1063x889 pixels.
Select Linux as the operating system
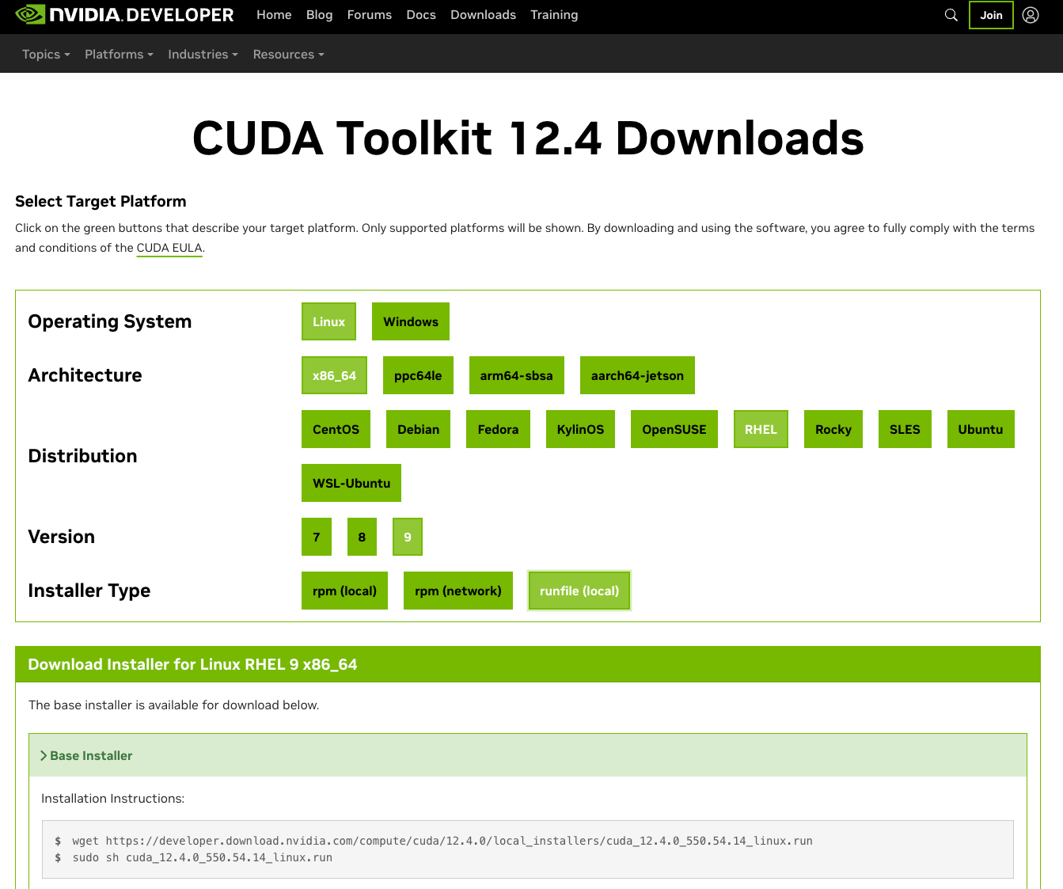tap(328, 321)
